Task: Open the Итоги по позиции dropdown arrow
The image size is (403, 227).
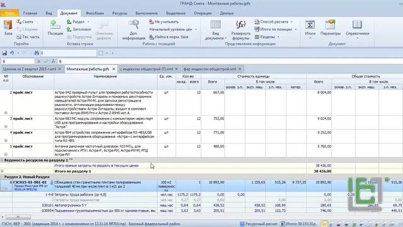Action: tap(295, 30)
